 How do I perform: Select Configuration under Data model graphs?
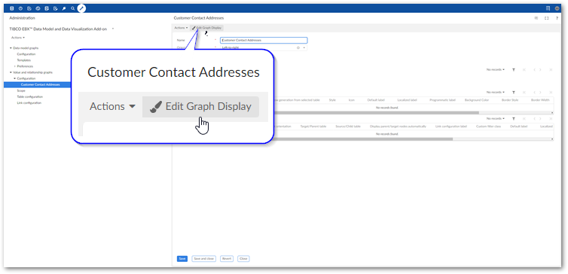pyautogui.click(x=26, y=54)
